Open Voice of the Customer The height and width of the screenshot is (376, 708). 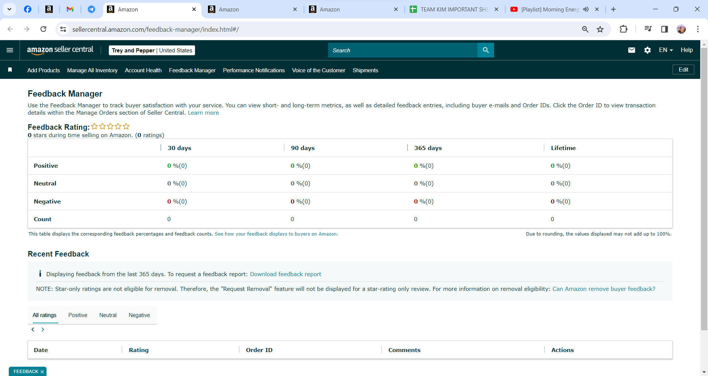point(319,70)
